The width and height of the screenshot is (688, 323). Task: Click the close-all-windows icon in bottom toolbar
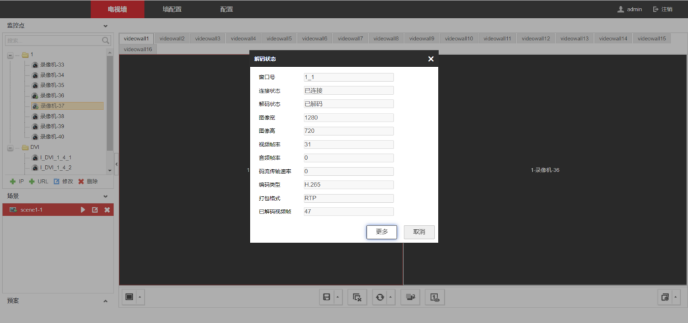click(357, 297)
